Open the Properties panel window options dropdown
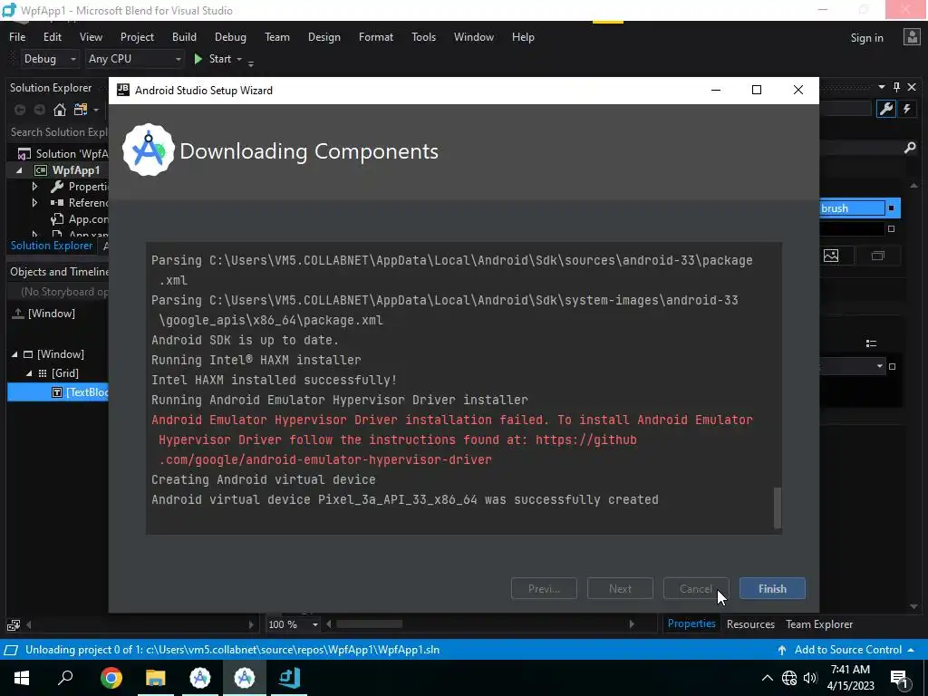The image size is (928, 696). (x=881, y=87)
